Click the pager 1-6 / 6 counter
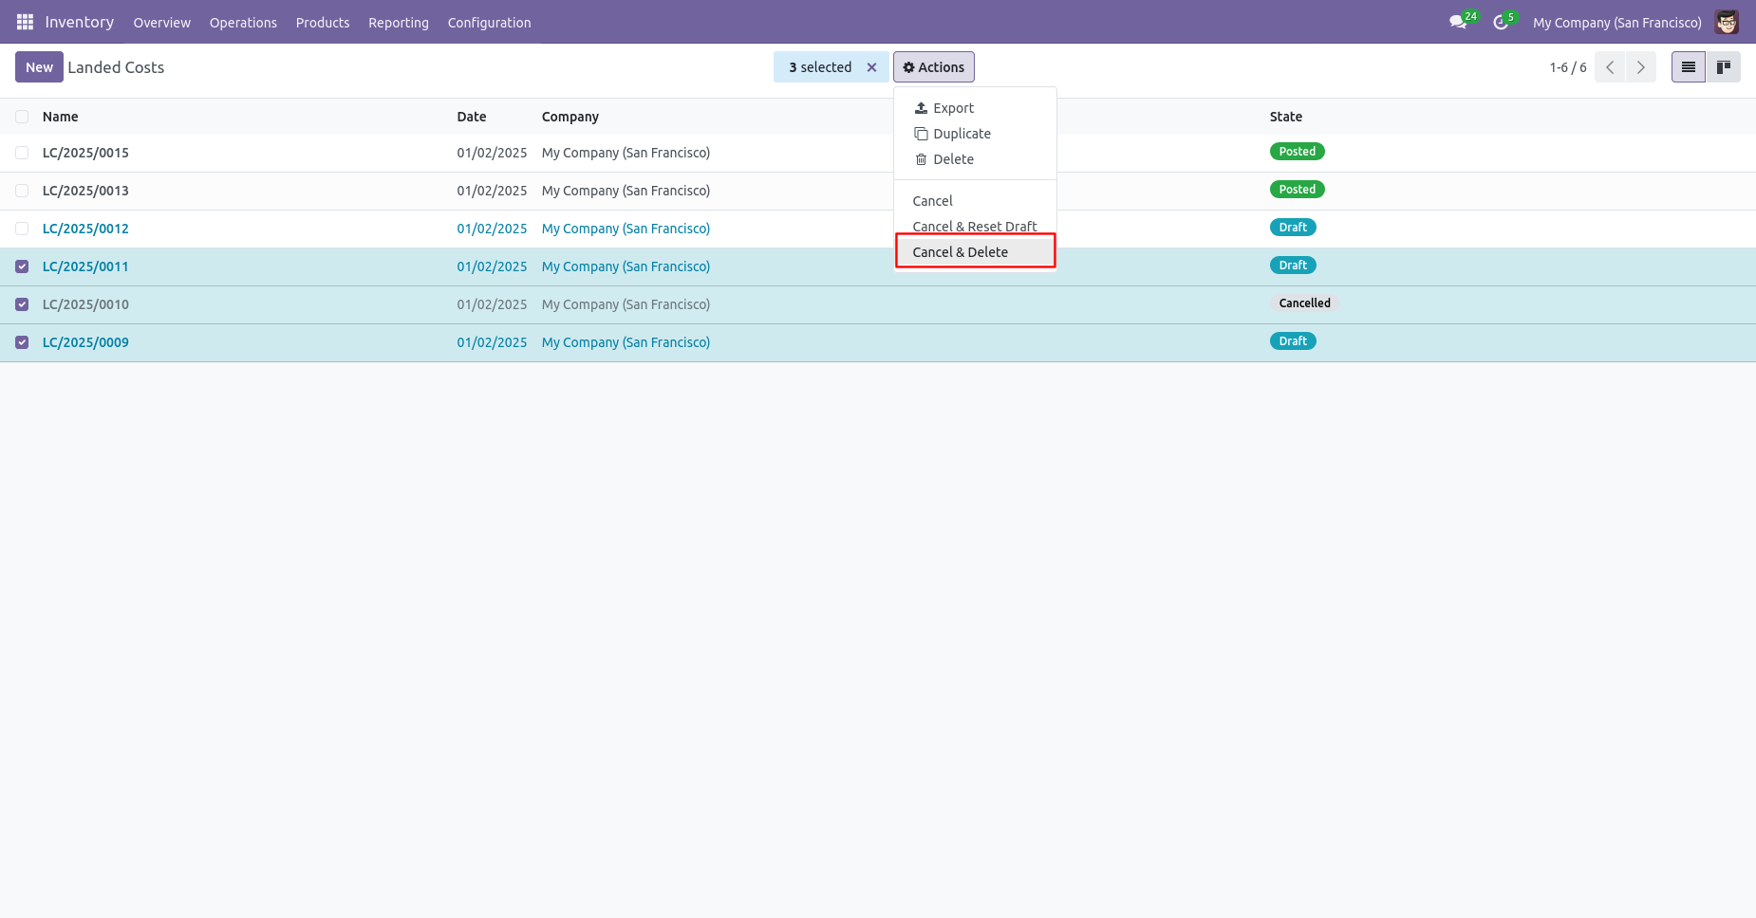 click(1568, 67)
